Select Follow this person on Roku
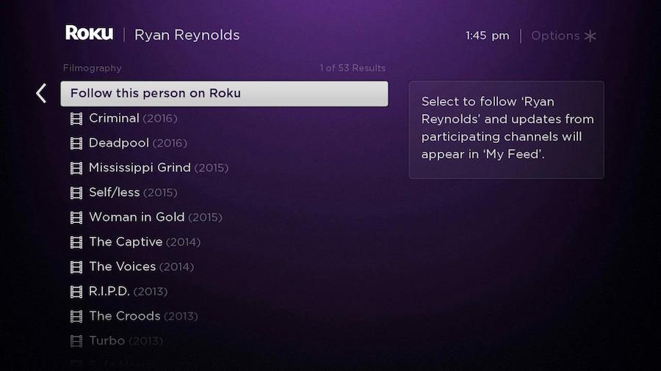Image resolution: width=661 pixels, height=371 pixels. (224, 93)
